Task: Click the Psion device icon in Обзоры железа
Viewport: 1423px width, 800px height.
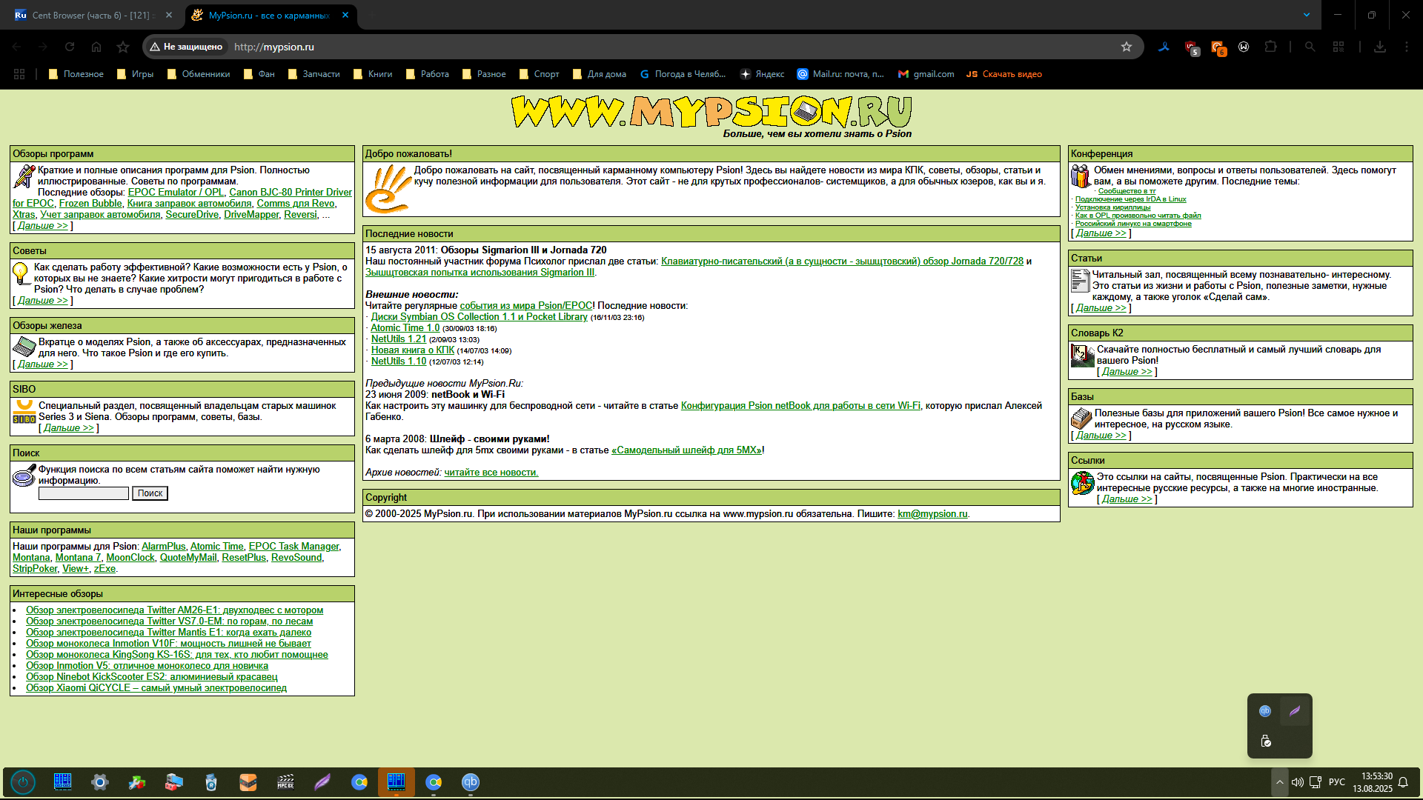Action: (x=24, y=346)
